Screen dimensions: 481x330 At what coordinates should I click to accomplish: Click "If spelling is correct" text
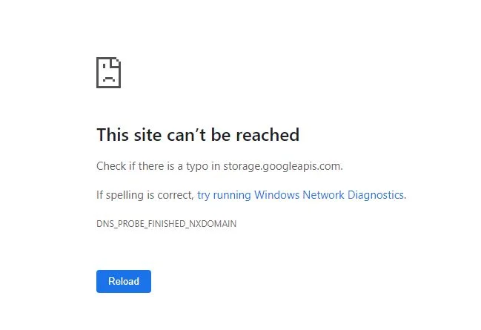pos(145,195)
